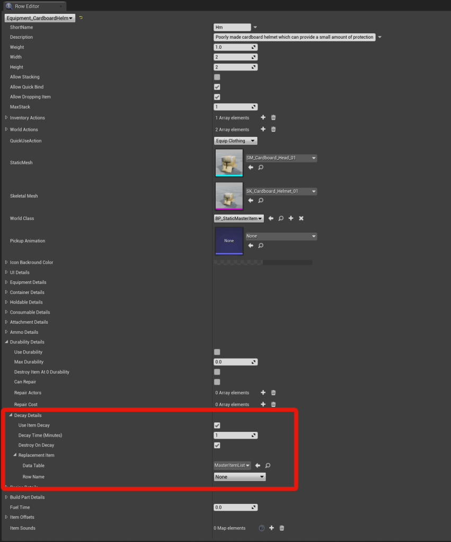
Task: Collapse Decay Details section
Action: [x=11, y=415]
